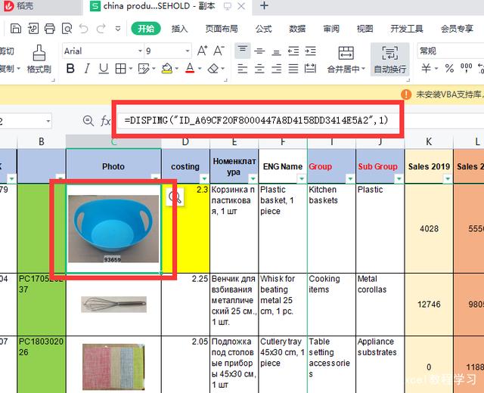Viewport: 484px width, 393px height.
Task: Click the currency yen format icon
Action: 427,68
